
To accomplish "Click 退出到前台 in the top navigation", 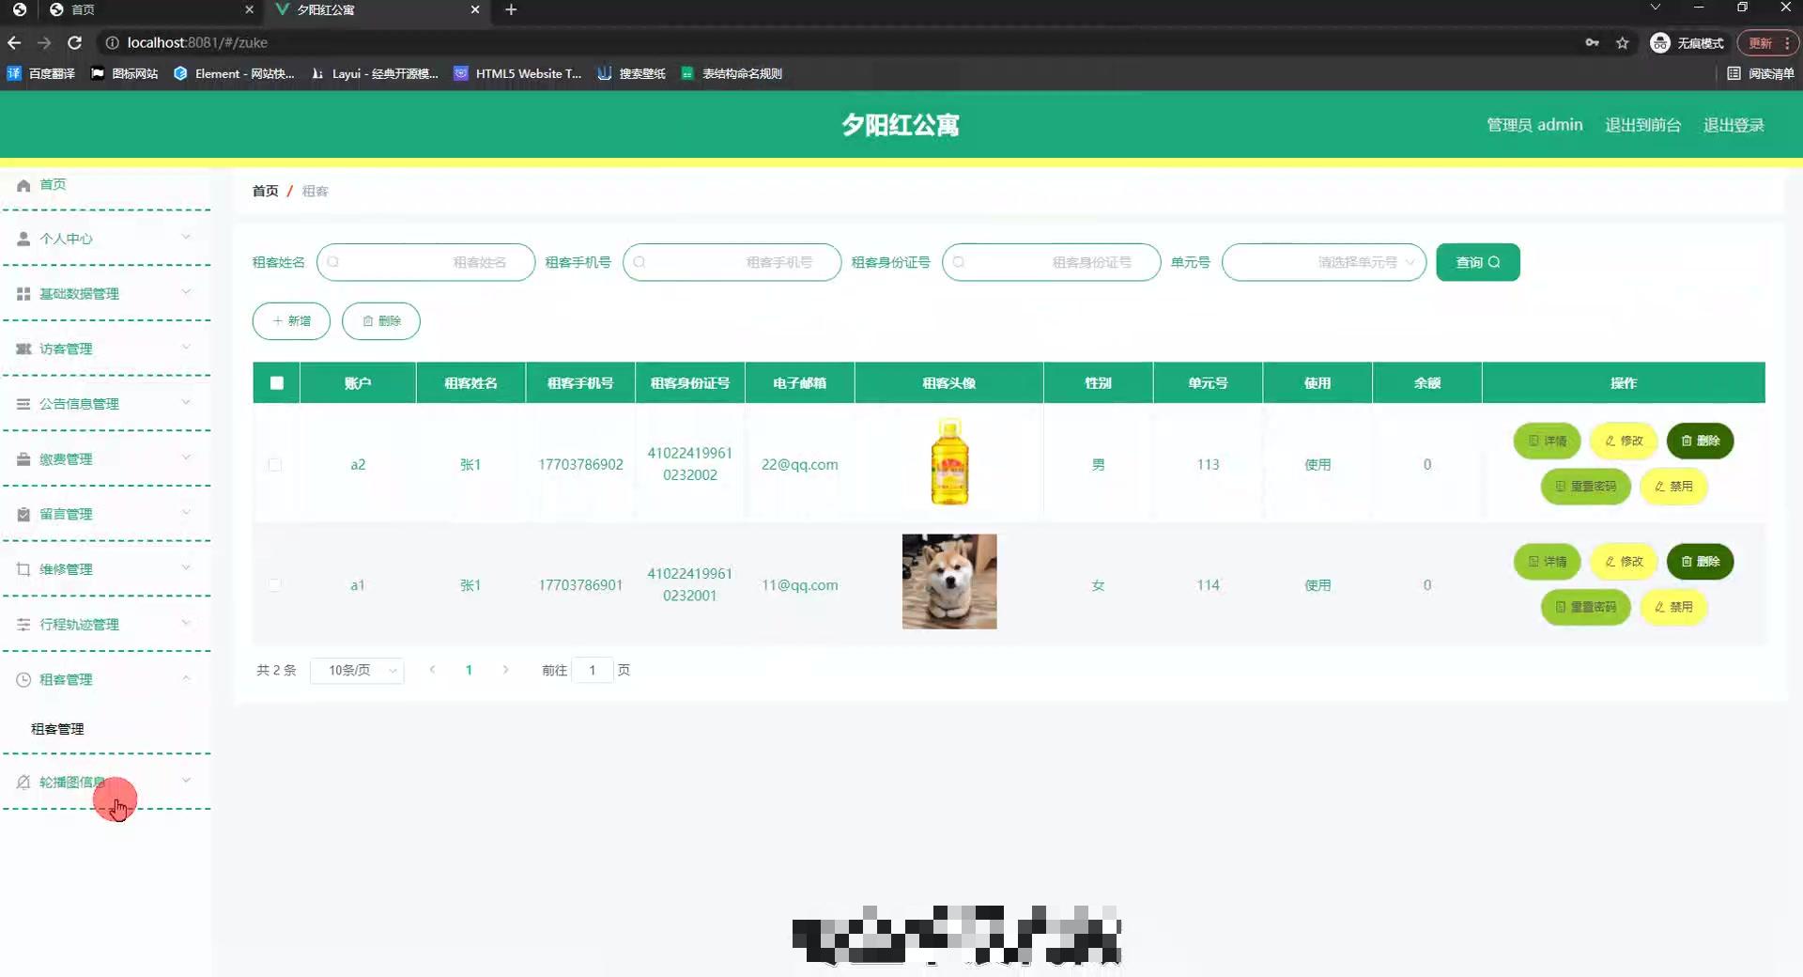I will pos(1641,124).
